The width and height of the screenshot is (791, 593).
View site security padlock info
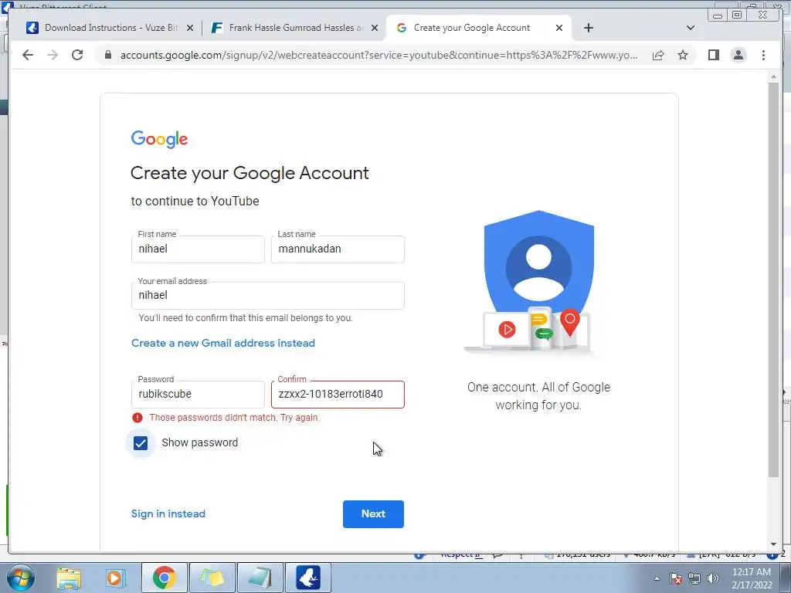click(108, 55)
